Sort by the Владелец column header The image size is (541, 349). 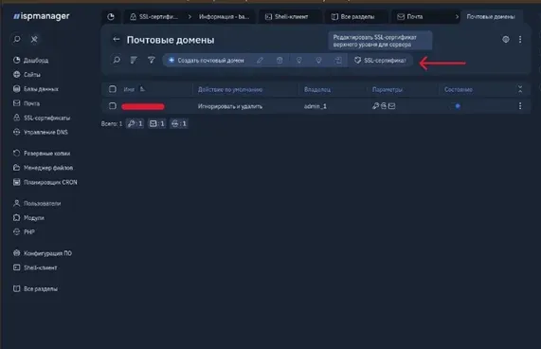(317, 90)
